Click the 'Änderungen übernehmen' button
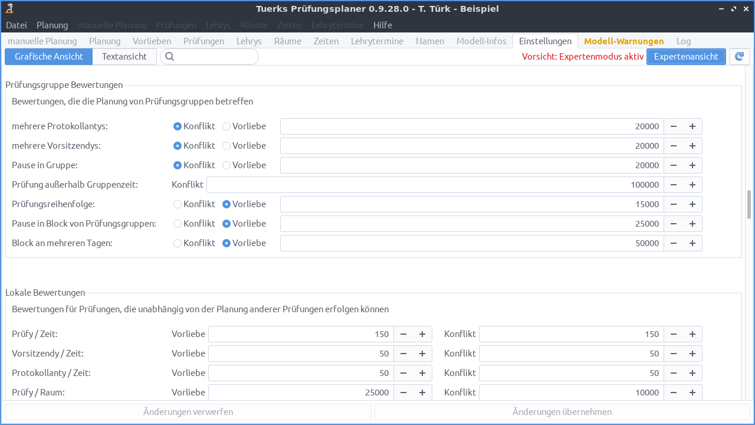This screenshot has height=425, width=755. tap(562, 411)
